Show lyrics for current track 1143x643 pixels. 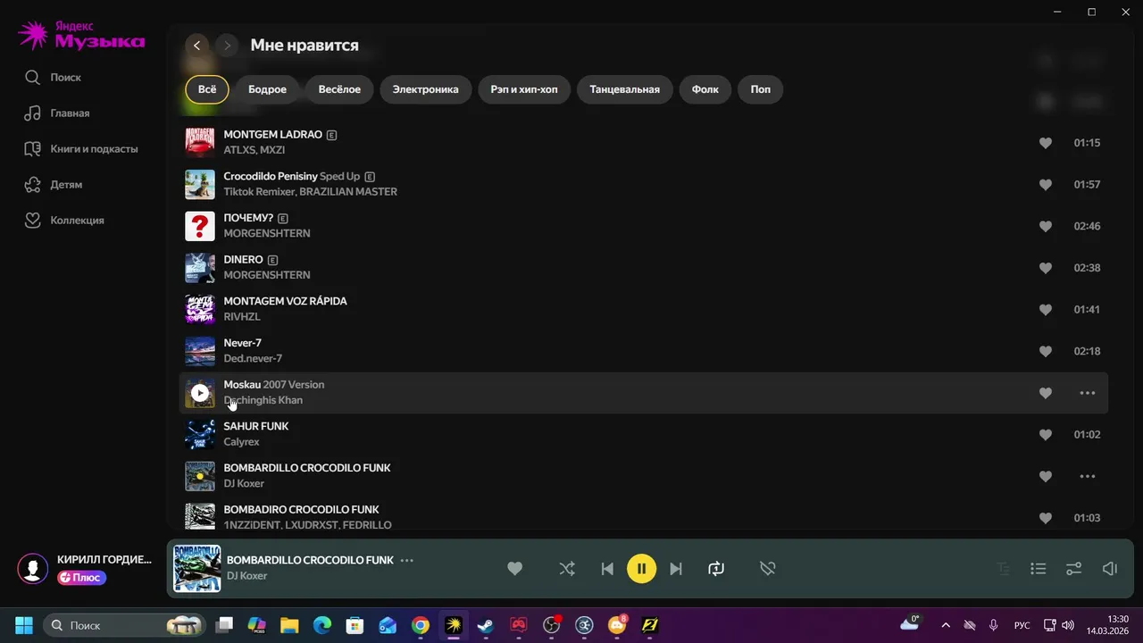(1004, 569)
